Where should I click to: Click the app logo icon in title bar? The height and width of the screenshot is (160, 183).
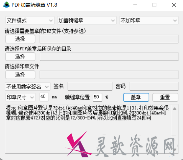tap(6, 5)
